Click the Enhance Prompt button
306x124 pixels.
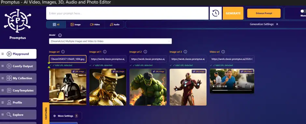(264, 13)
